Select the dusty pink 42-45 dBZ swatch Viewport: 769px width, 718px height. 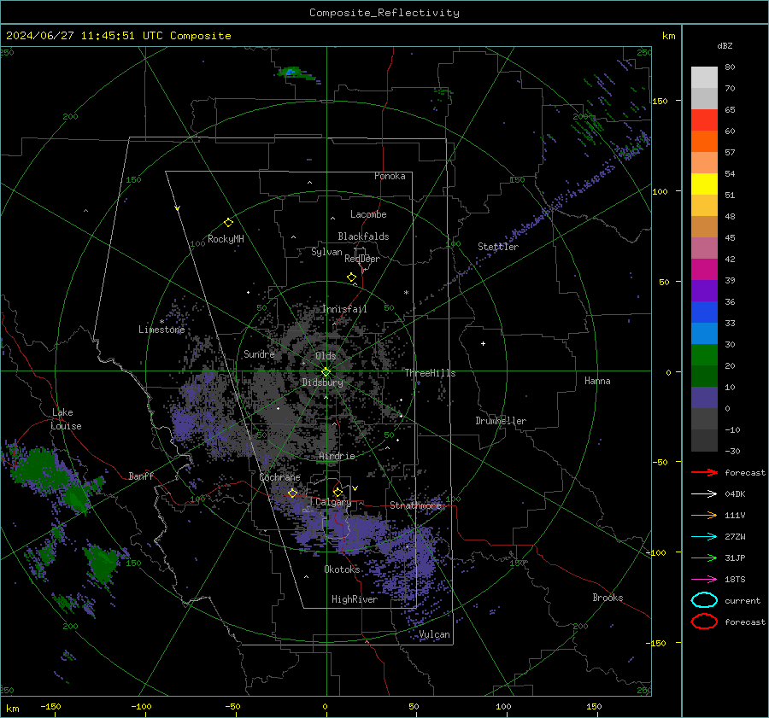point(704,248)
